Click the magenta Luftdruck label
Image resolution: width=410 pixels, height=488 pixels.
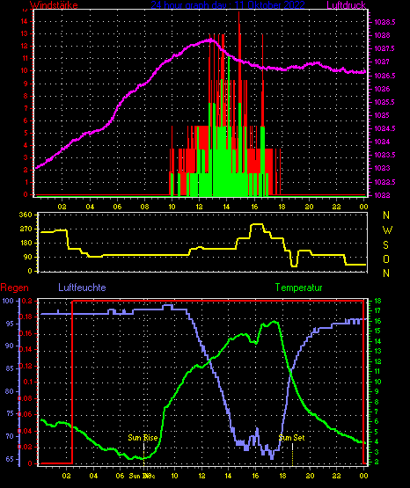[346, 5]
